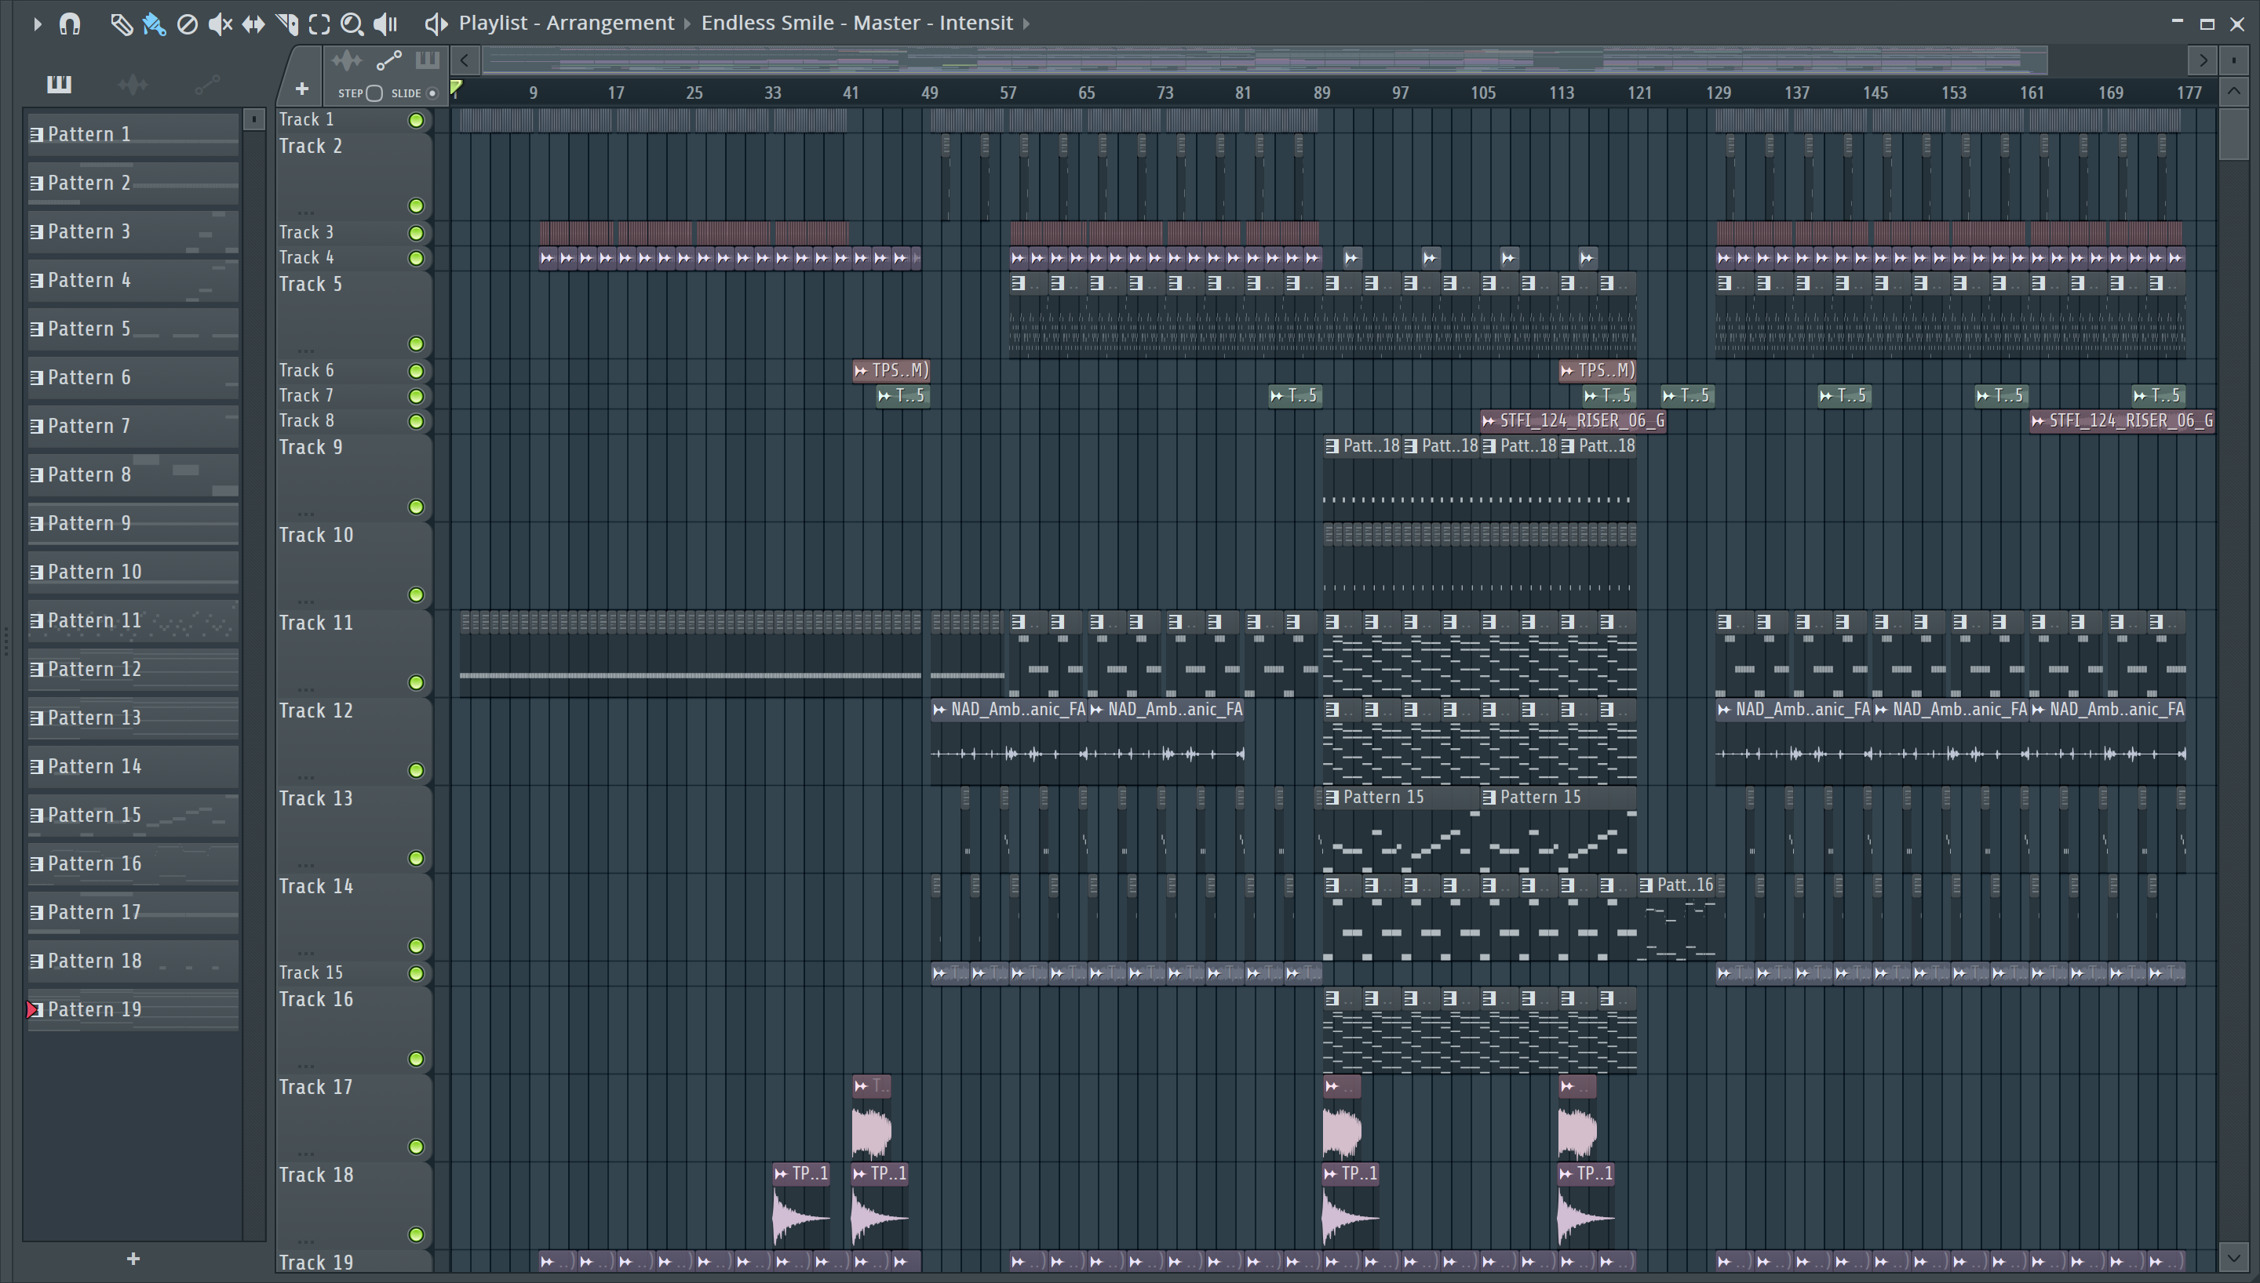Open the playlist options menu arrow
Image resolution: width=2260 pixels, height=1283 pixels.
37,24
